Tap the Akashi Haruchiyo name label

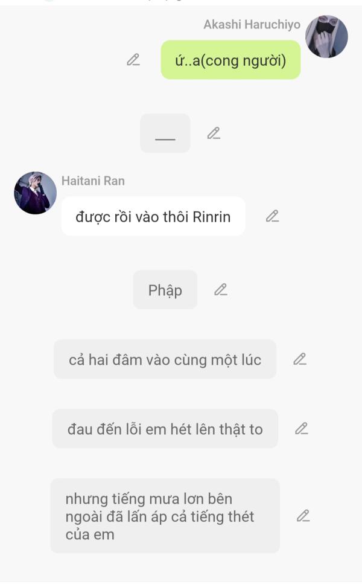pyautogui.click(x=252, y=24)
